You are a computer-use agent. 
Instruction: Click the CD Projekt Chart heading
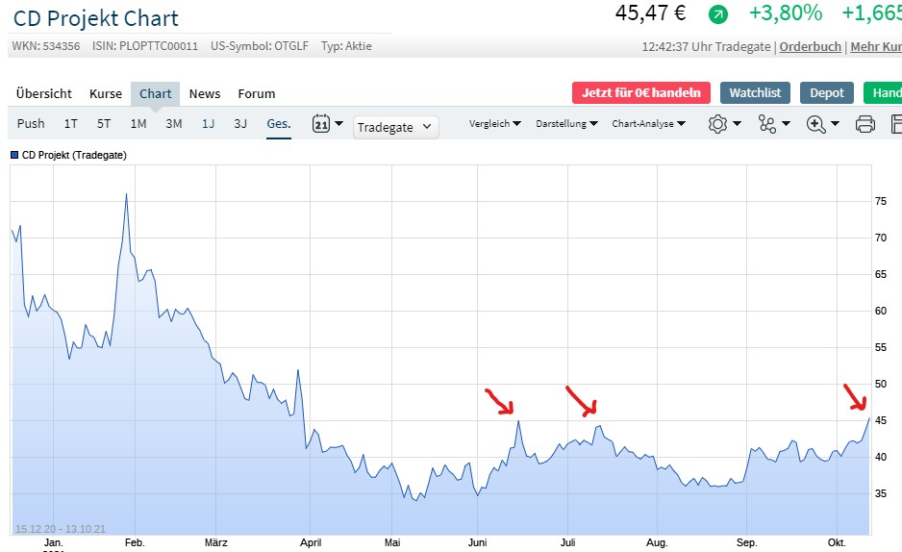[x=96, y=18]
